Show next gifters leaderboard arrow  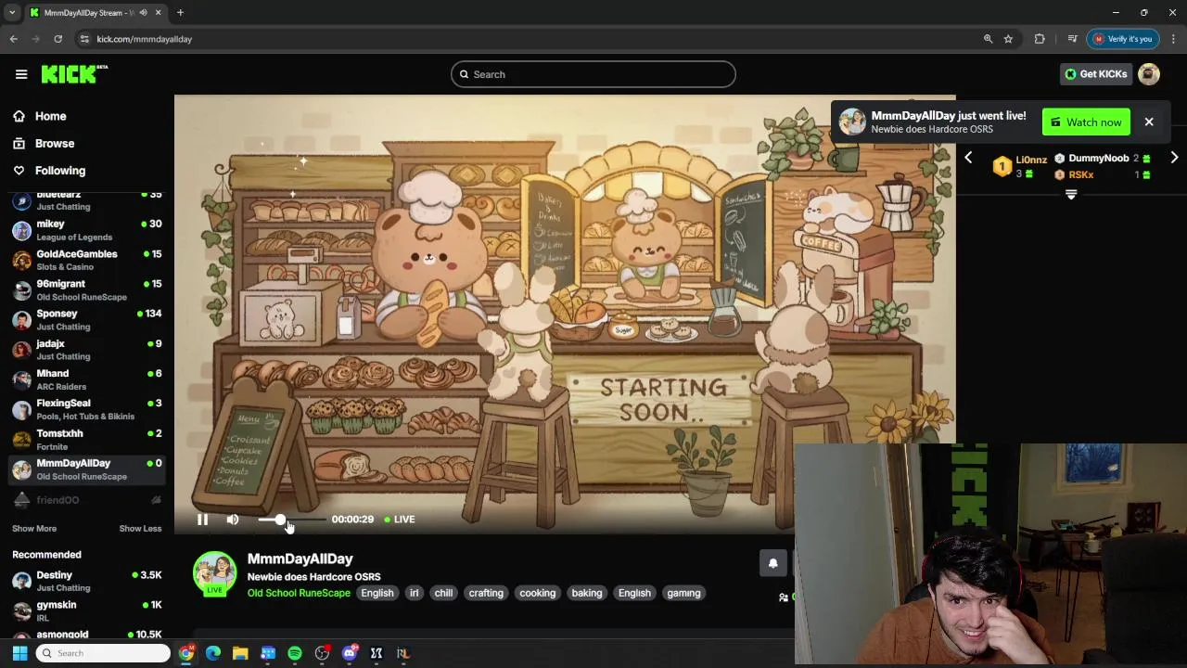pyautogui.click(x=1174, y=158)
